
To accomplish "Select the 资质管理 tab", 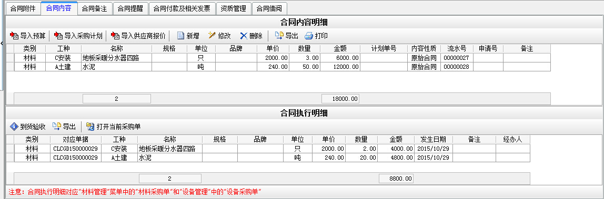I will (234, 8).
